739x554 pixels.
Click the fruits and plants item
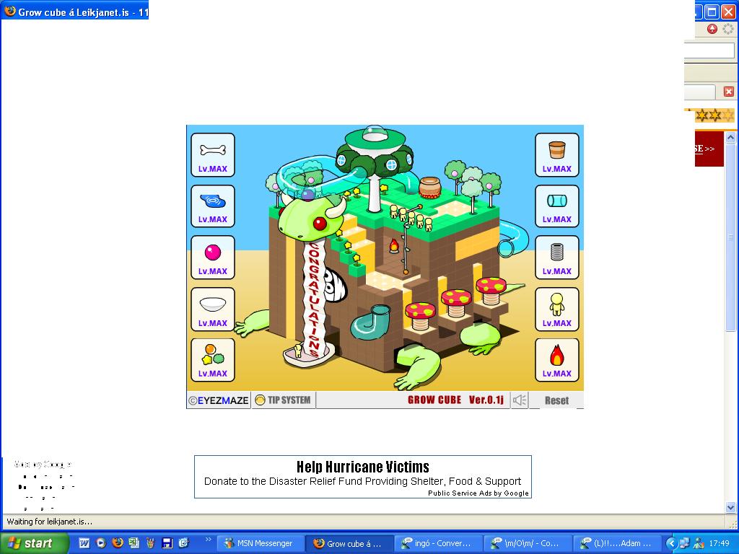pos(213,360)
